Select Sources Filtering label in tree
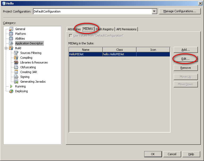Screen dimensions: 204x161 (x=31, y=53)
